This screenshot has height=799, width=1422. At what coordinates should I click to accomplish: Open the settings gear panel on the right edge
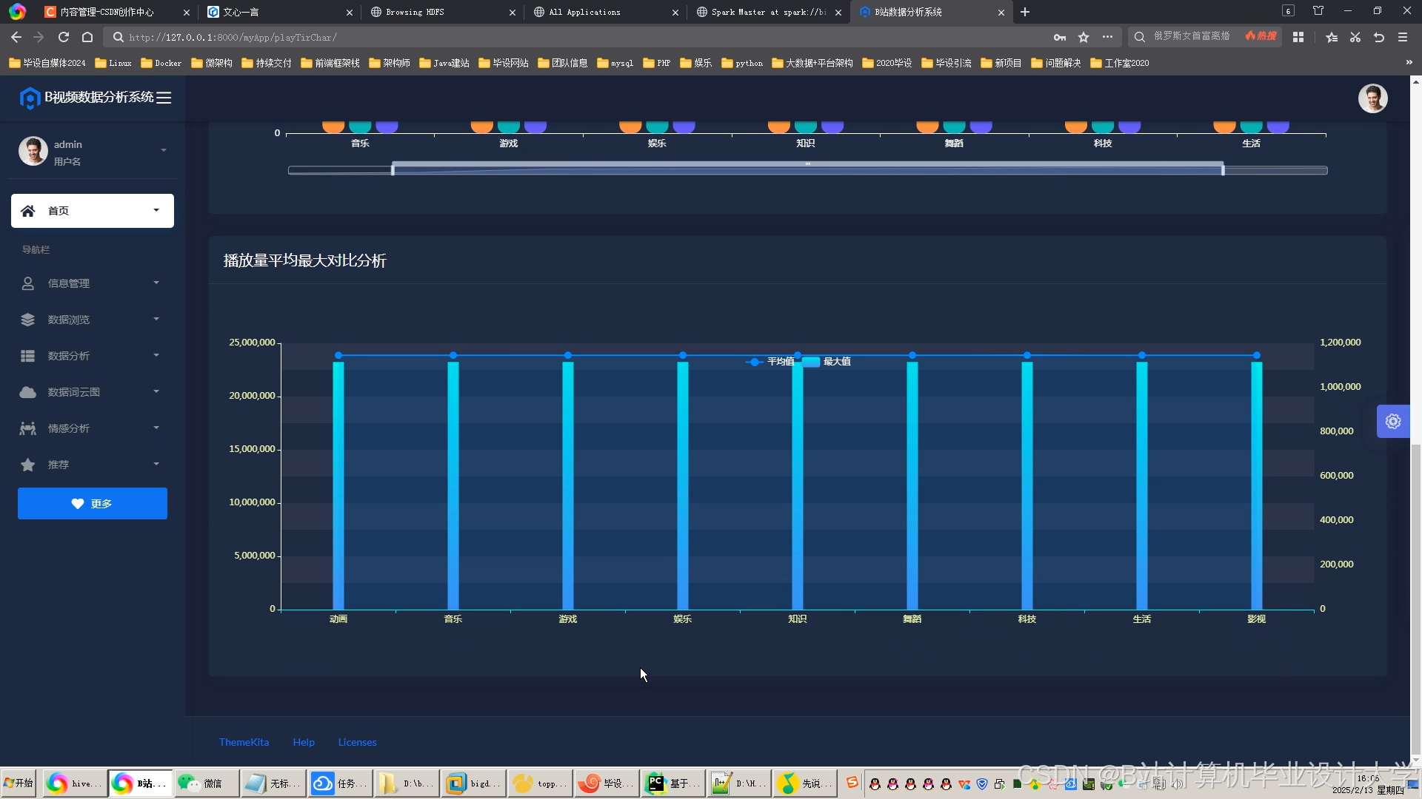(1393, 422)
